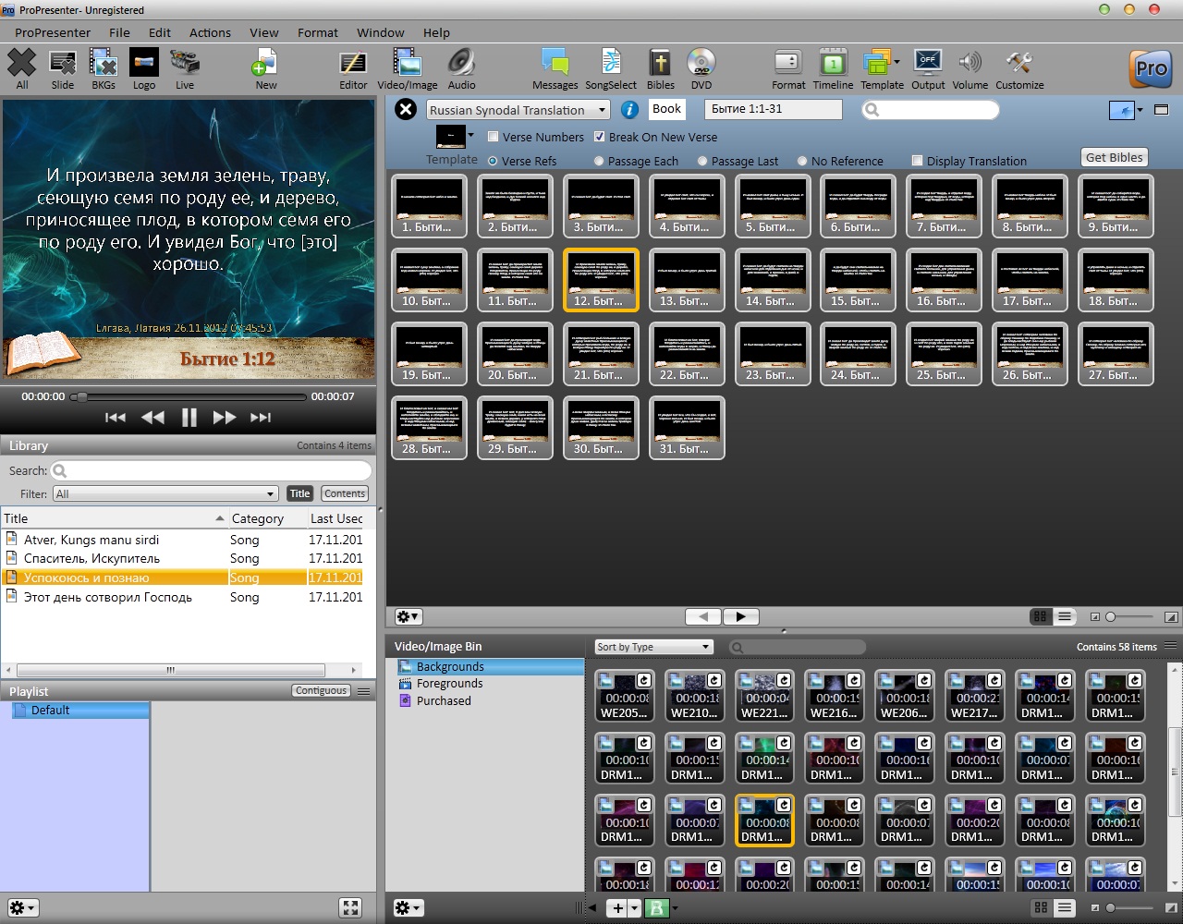Viewport: 1183px width, 924px height.
Task: Open the Actions menu
Action: 210,32
